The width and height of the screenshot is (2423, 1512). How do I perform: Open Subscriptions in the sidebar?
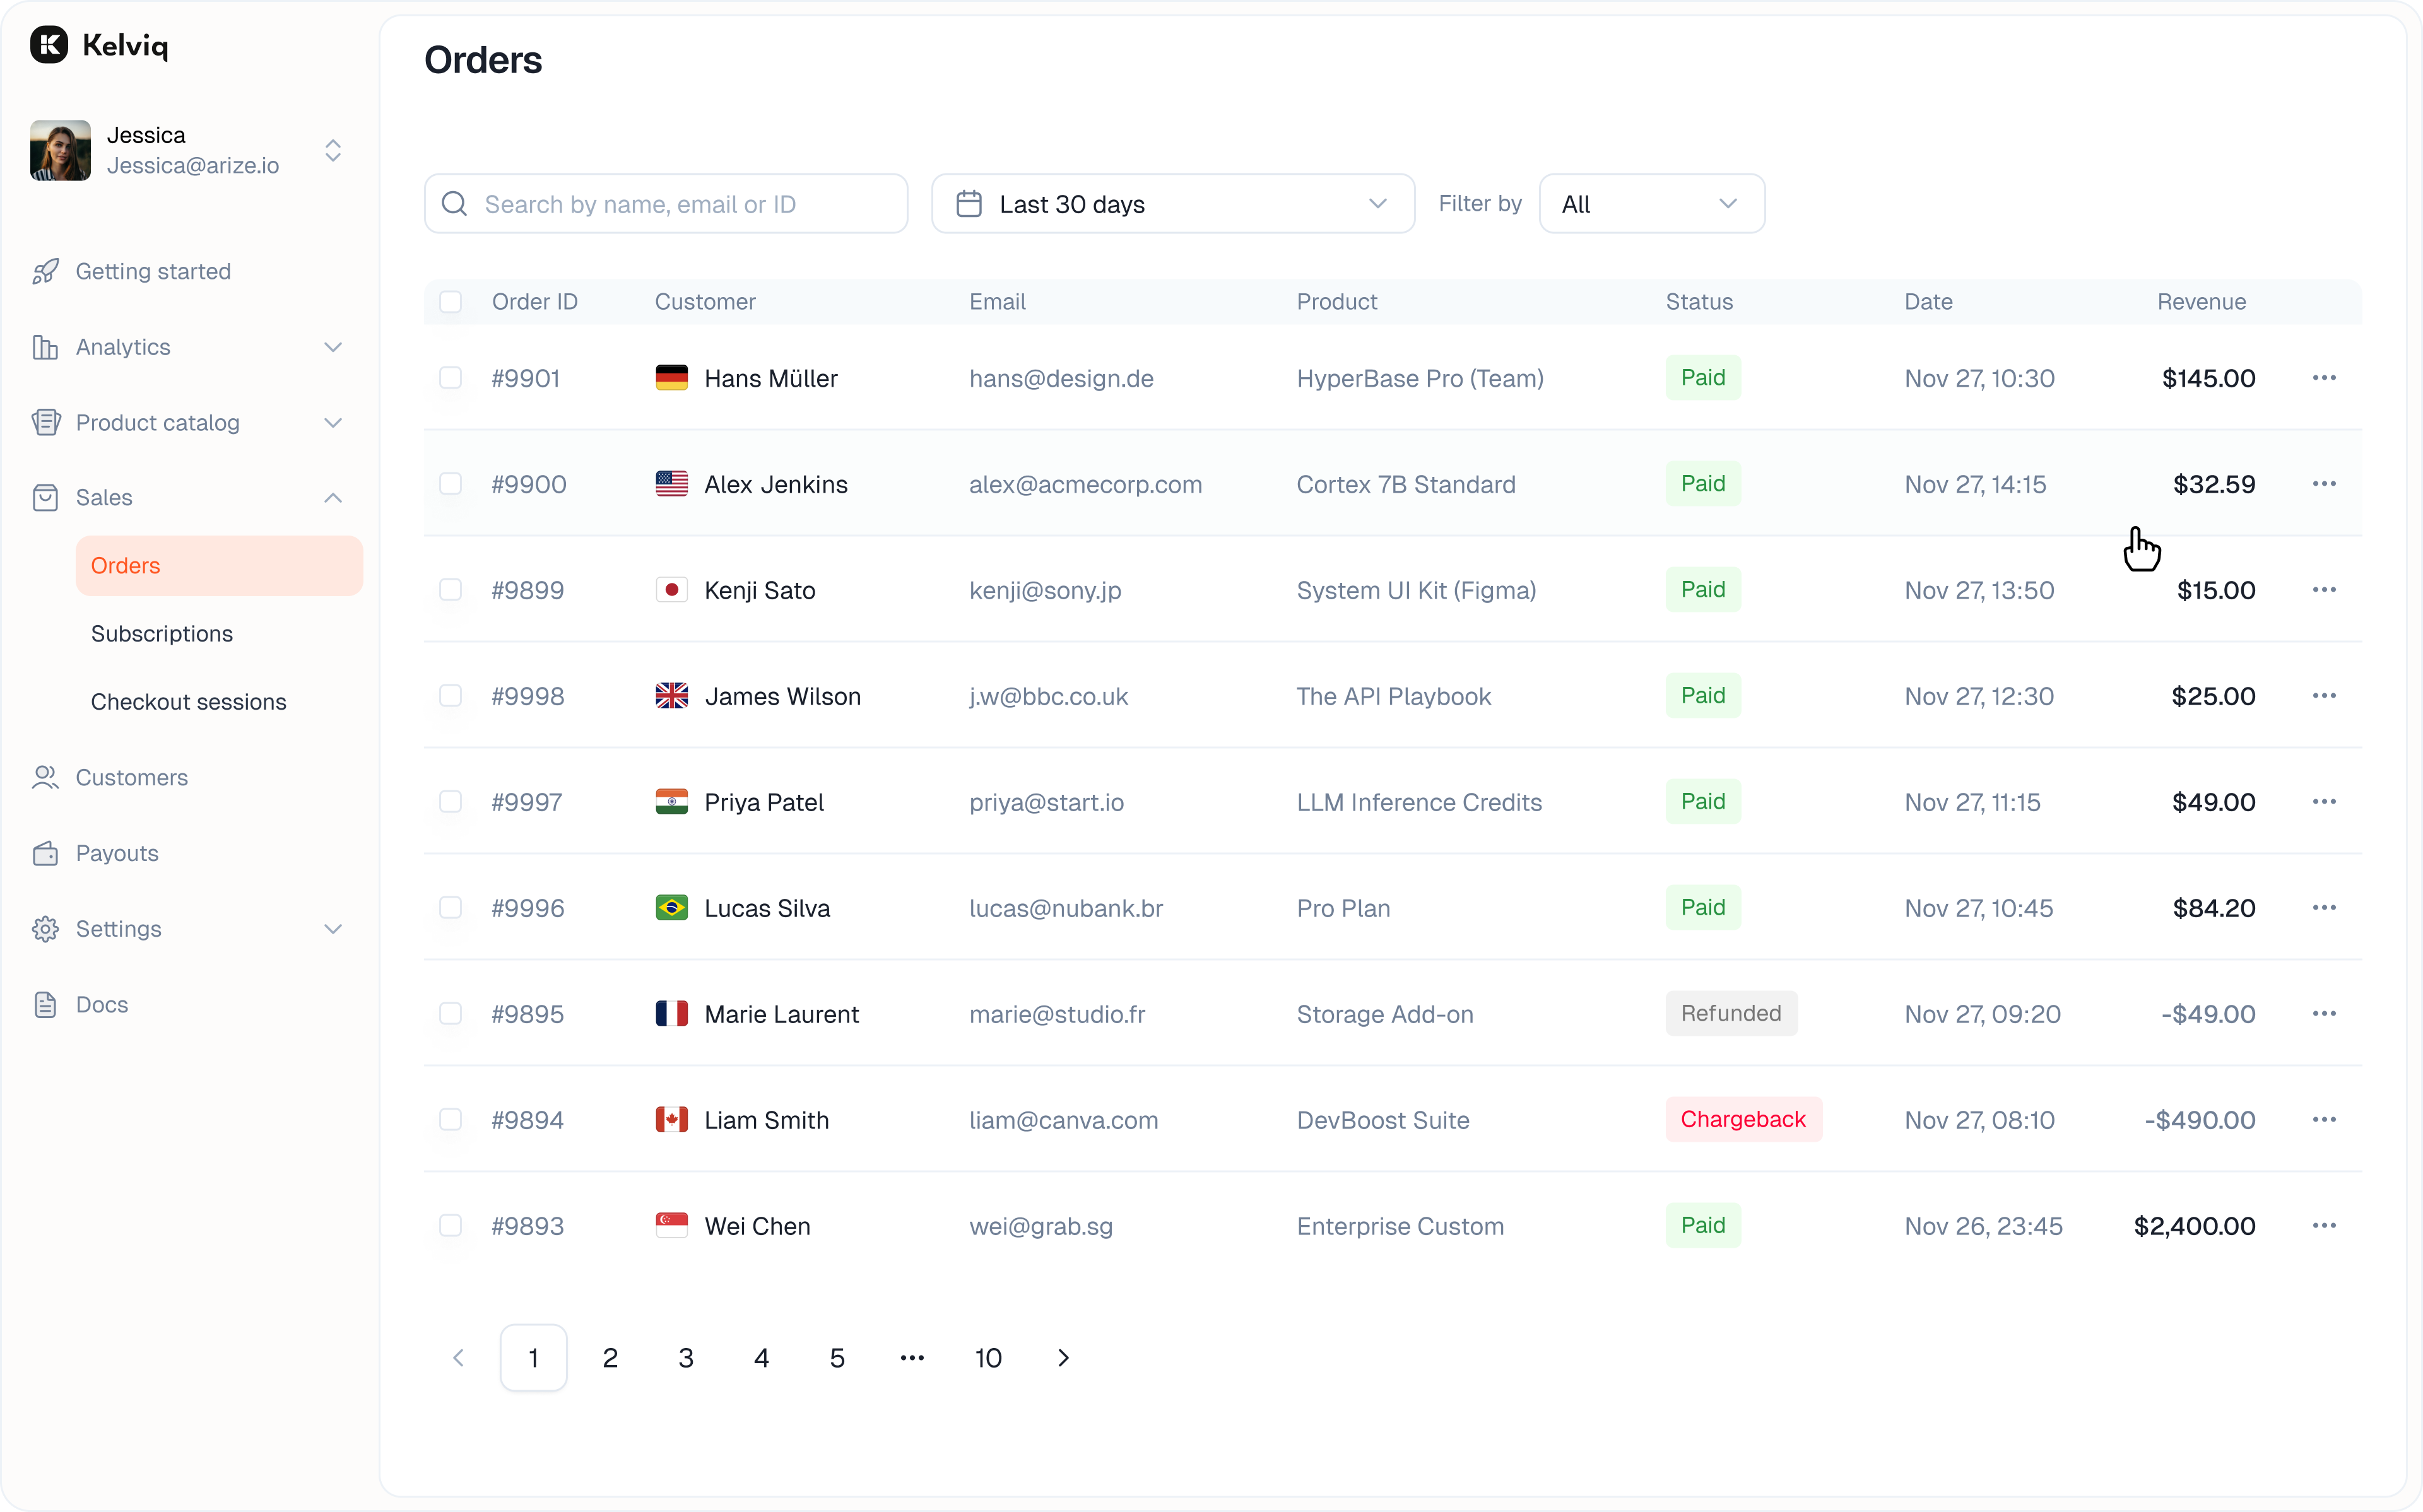pos(162,634)
